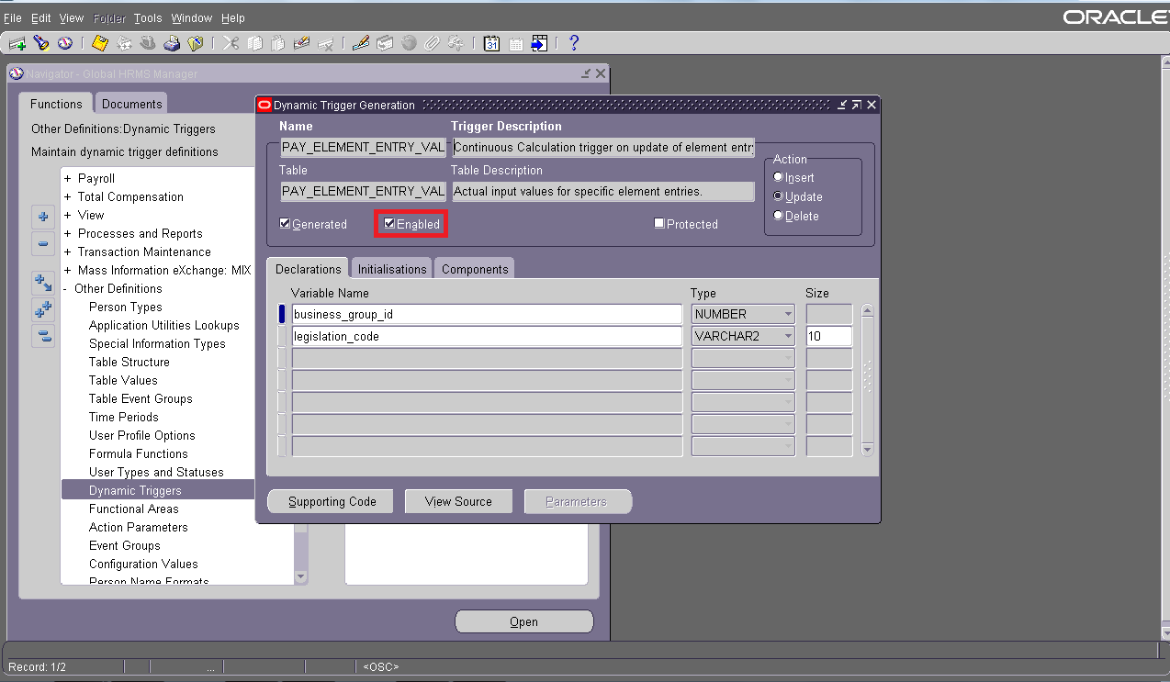Click the Clear Record eraser icon
Screen dimensions: 1170x682
(301, 43)
